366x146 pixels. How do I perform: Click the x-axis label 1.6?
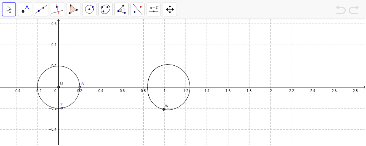pos(228,91)
